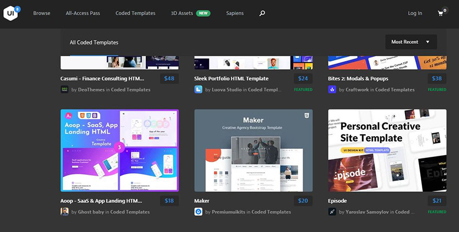Viewport: 459px width, 232px height.
Task: Click Coded Templates category under Casumi
Action: 131,90
